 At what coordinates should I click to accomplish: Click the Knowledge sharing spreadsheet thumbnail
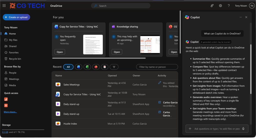point(150,45)
